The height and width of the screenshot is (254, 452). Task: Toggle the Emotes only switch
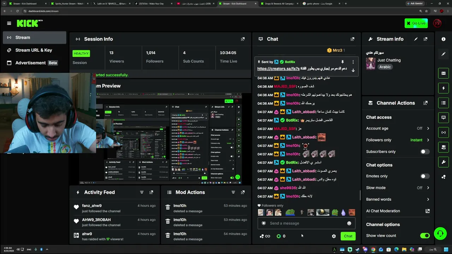point(425,176)
